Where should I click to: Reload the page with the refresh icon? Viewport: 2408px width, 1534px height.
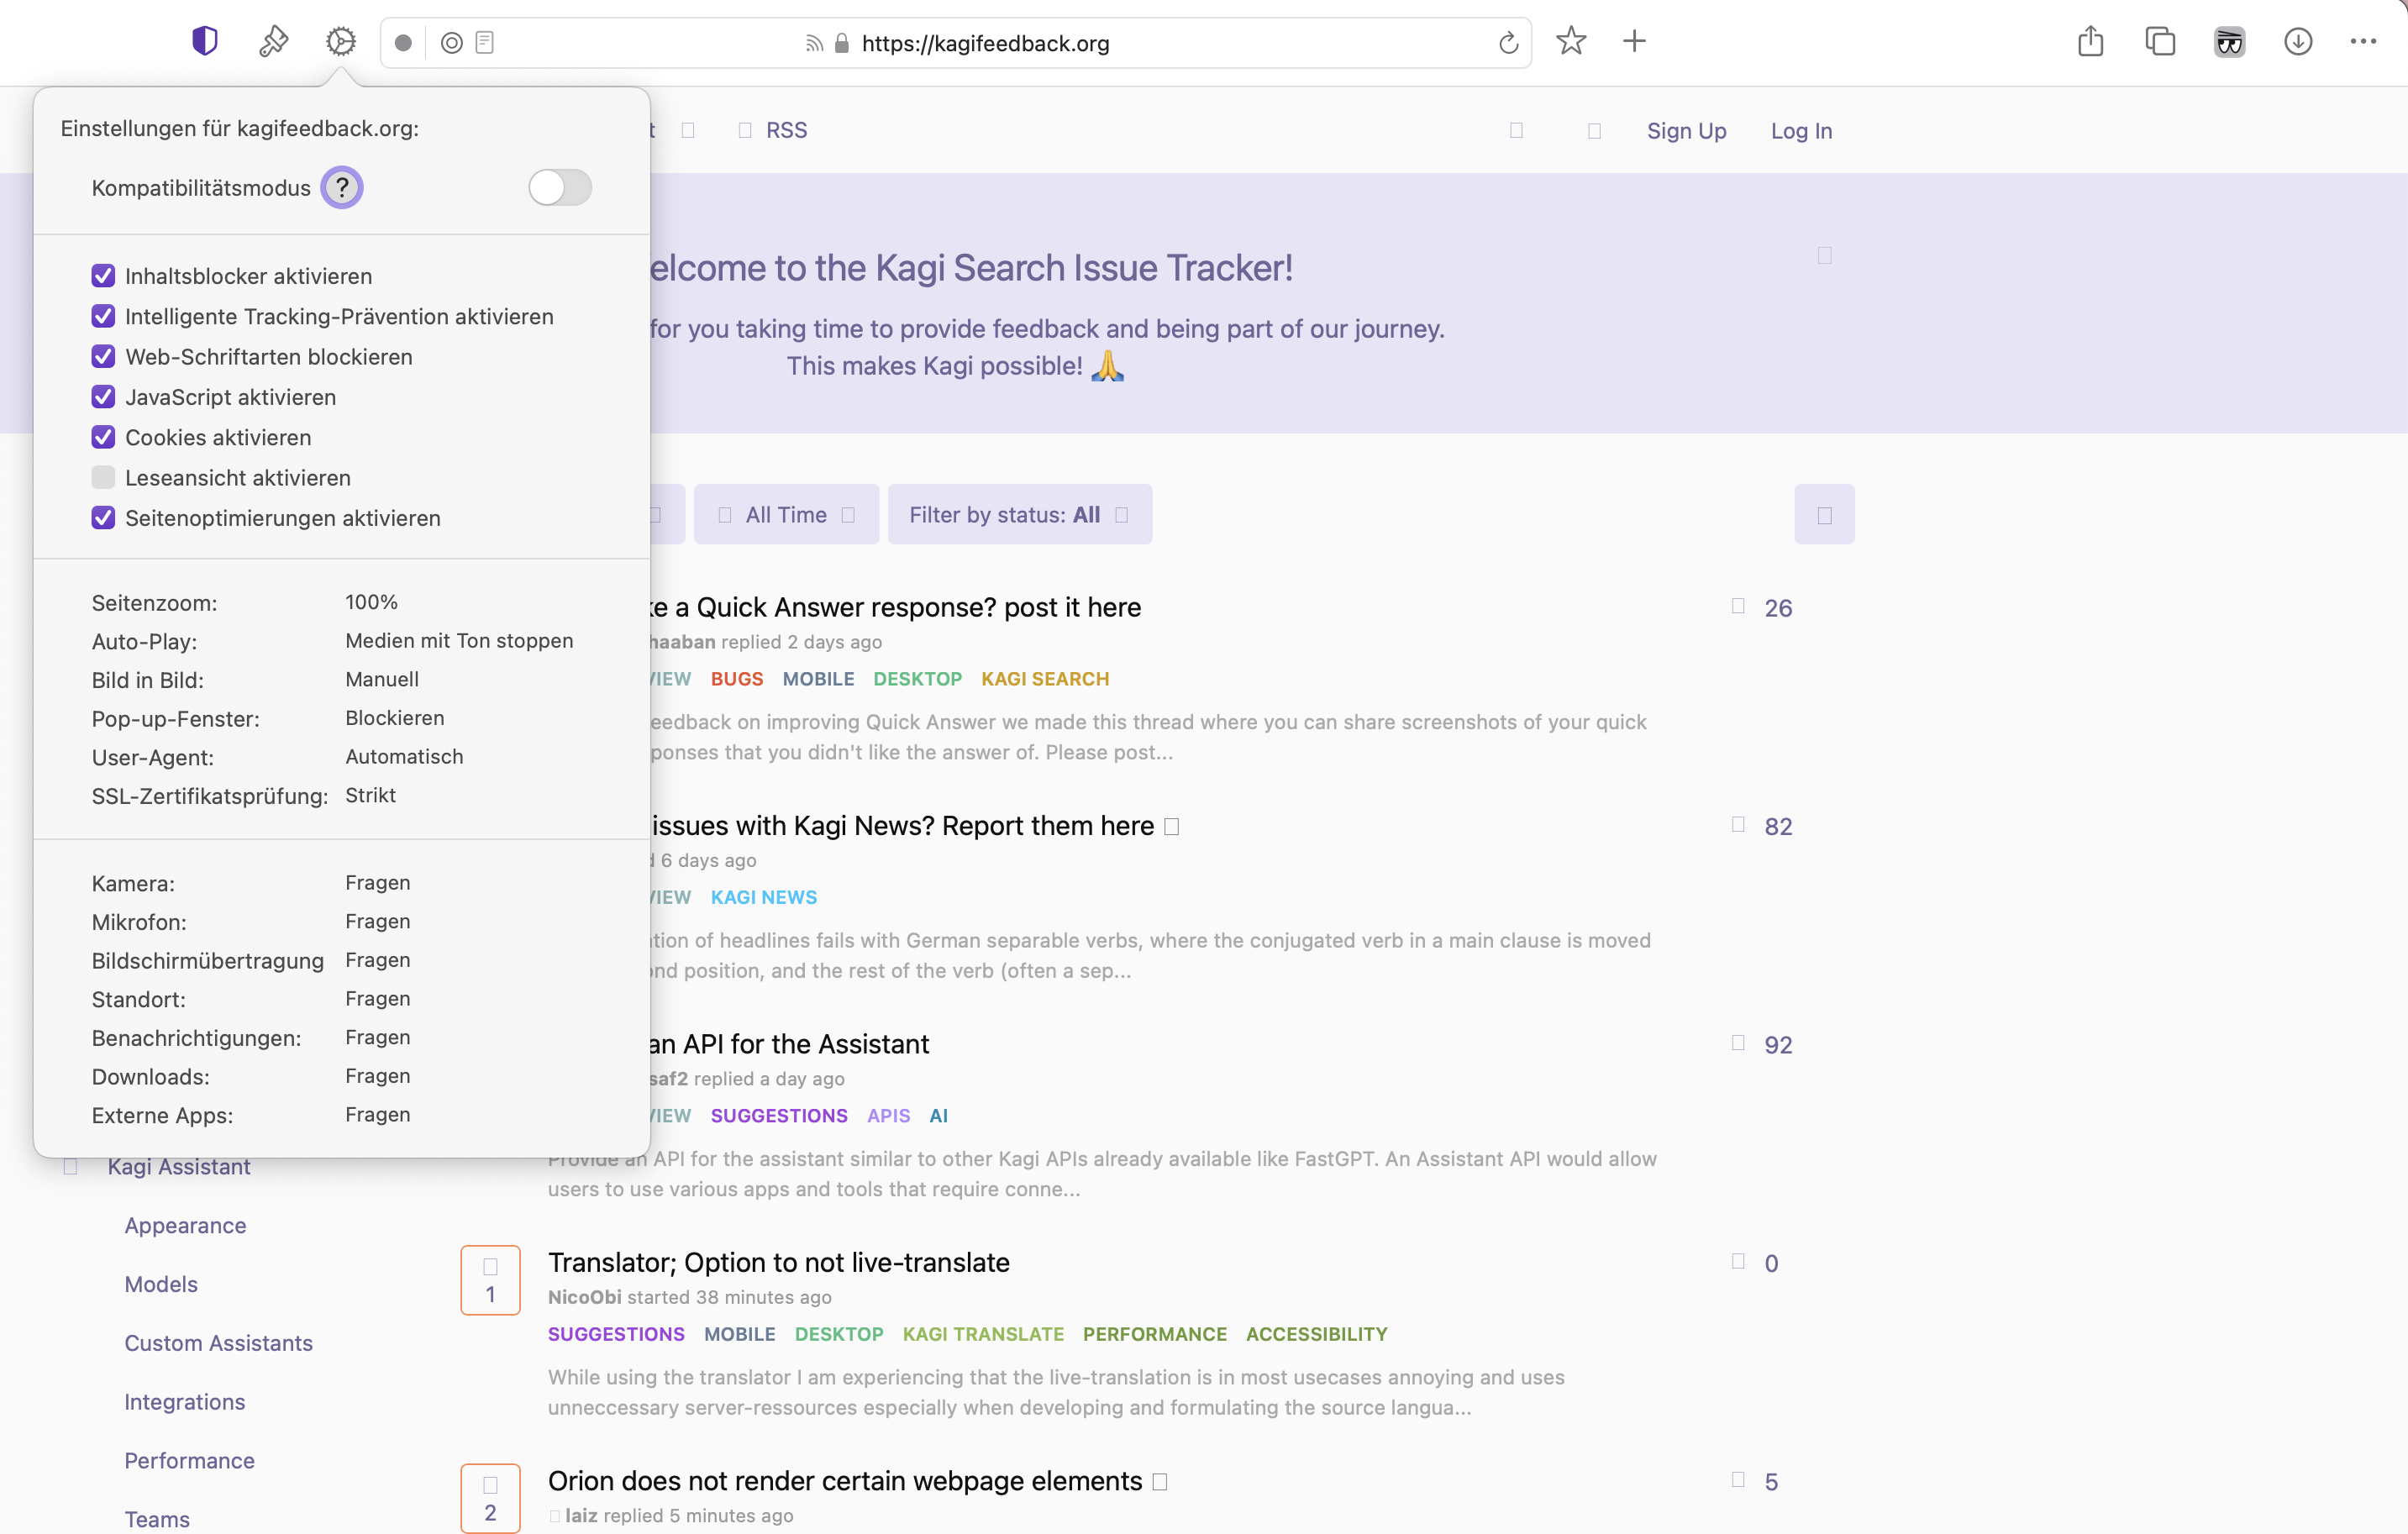(1508, 43)
